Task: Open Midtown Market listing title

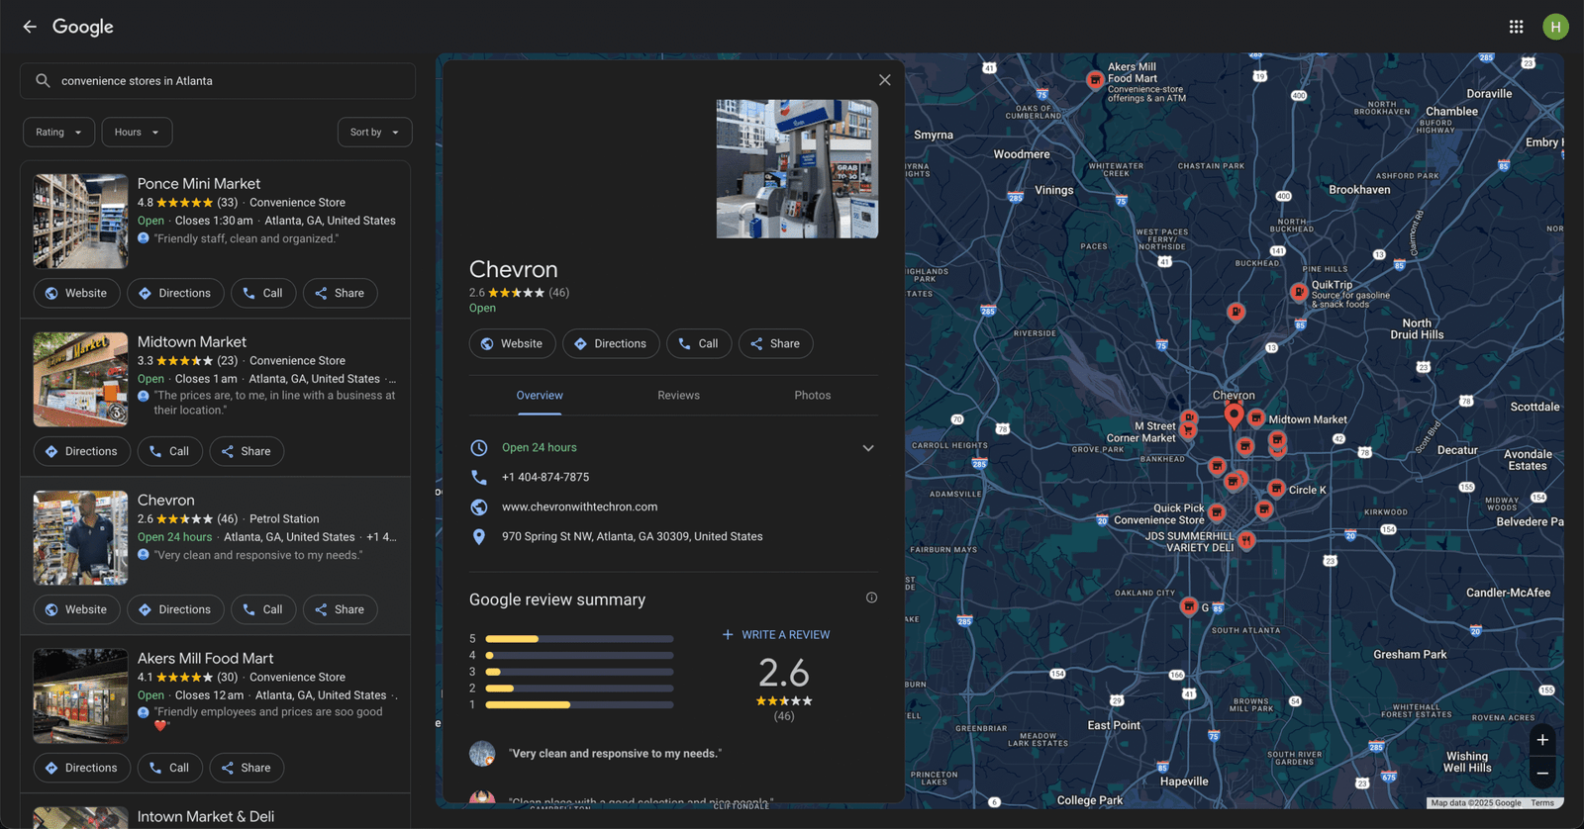Action: click(192, 342)
